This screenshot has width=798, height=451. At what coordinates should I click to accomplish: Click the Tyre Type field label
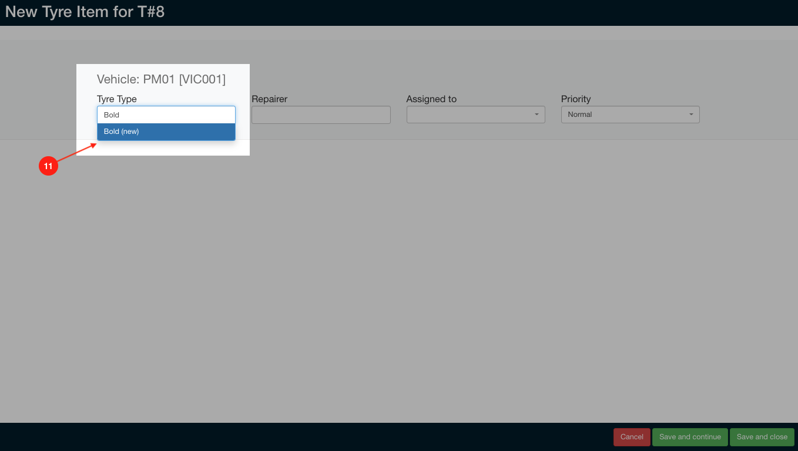pyautogui.click(x=117, y=99)
